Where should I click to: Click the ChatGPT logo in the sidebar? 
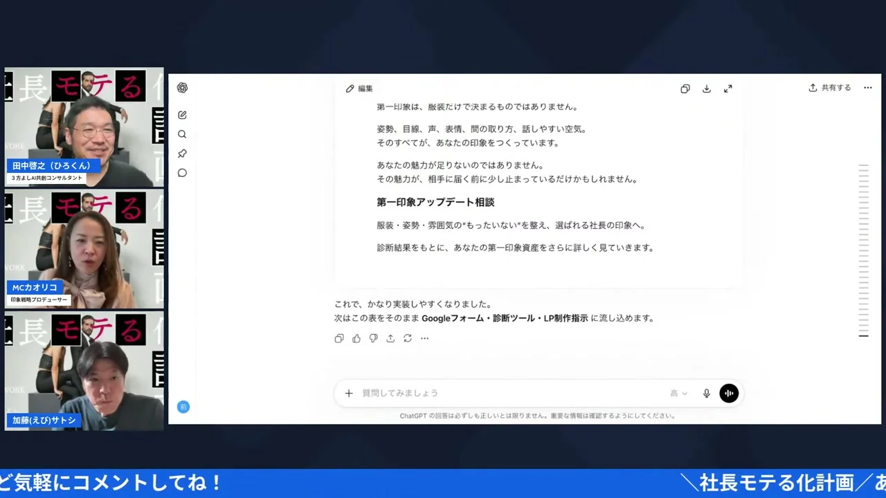click(x=182, y=88)
